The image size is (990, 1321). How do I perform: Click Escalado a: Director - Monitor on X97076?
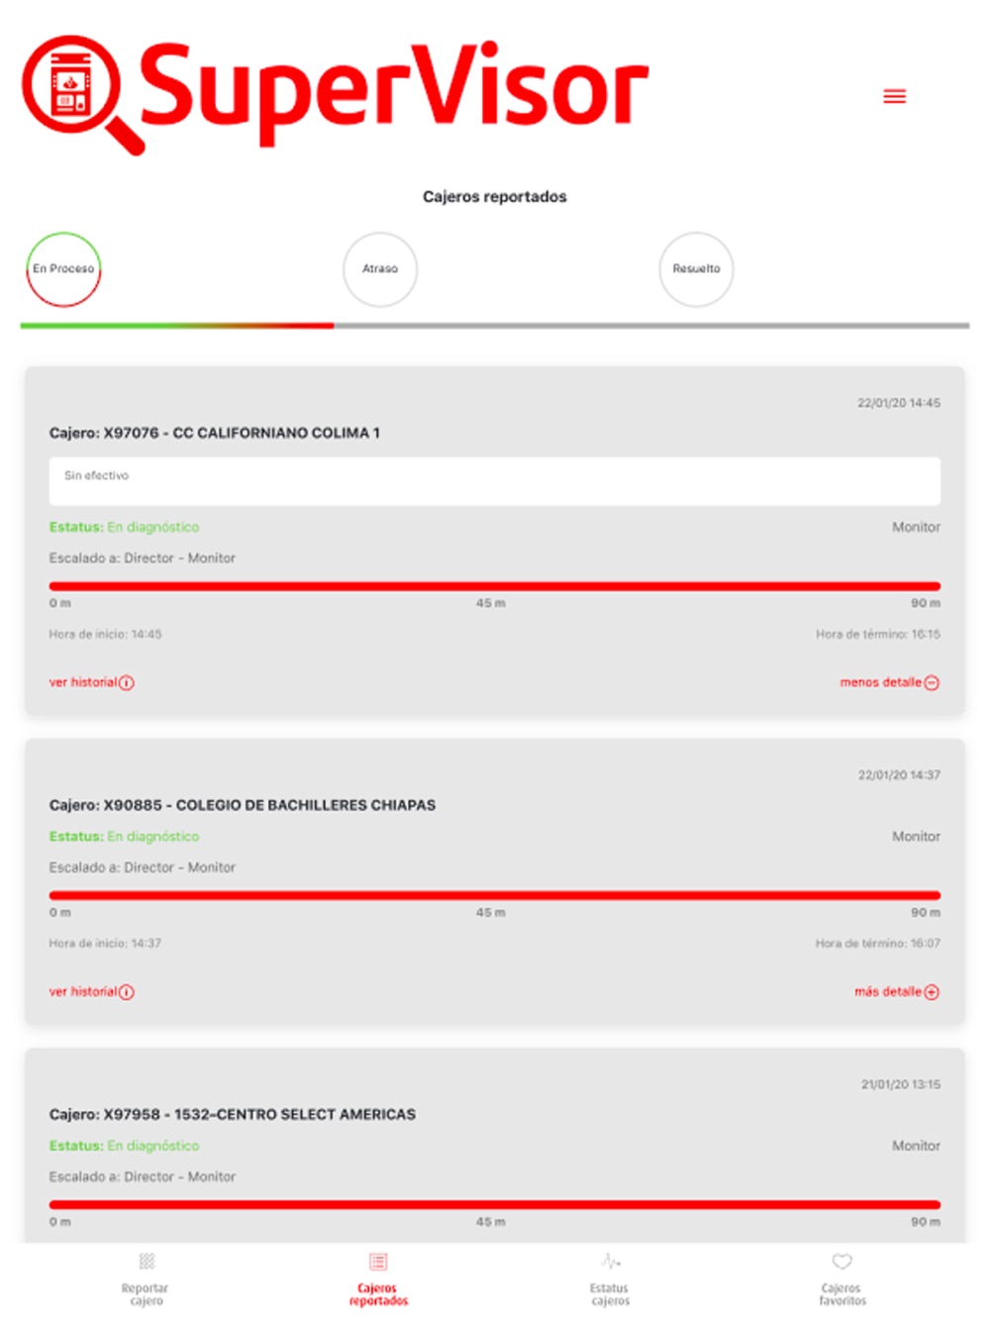click(x=143, y=558)
